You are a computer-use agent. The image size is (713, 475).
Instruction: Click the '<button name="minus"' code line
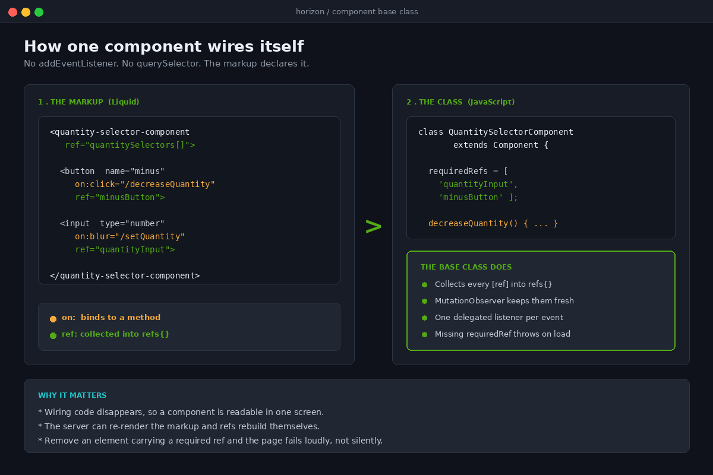[112, 171]
